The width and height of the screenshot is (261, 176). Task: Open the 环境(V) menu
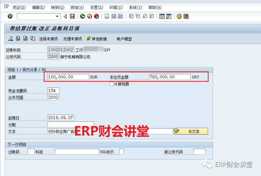point(116,7)
